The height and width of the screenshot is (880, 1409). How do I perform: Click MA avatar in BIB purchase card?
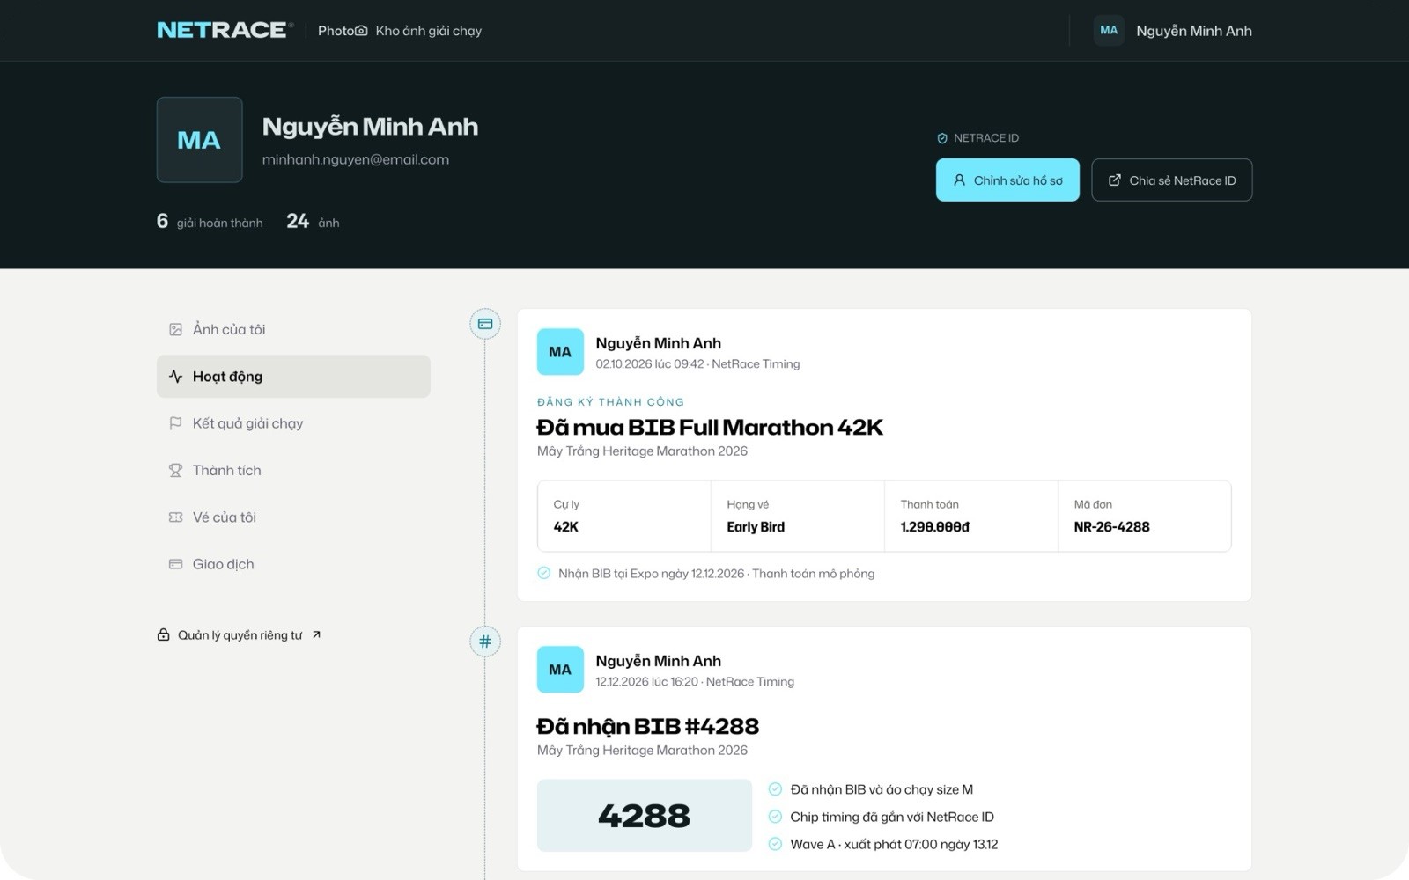click(x=560, y=352)
